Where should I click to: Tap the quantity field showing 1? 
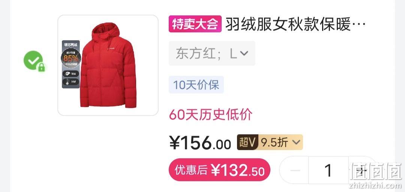[328, 171]
